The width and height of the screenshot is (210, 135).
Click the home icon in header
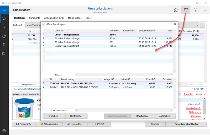[x=176, y=10]
